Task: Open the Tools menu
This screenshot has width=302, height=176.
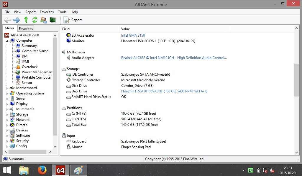Action: pos(62,12)
